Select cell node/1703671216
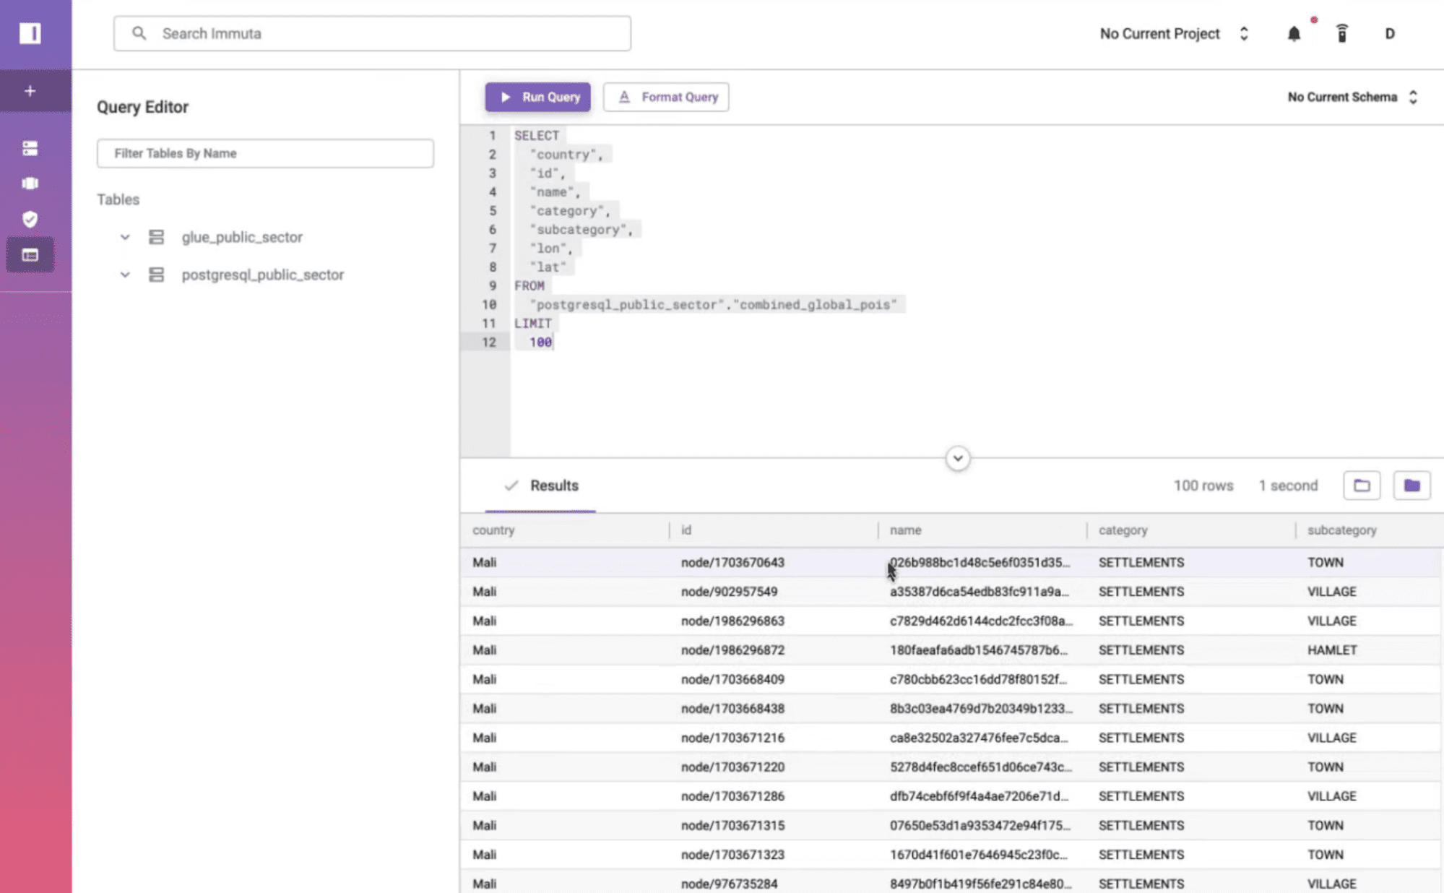 click(732, 738)
